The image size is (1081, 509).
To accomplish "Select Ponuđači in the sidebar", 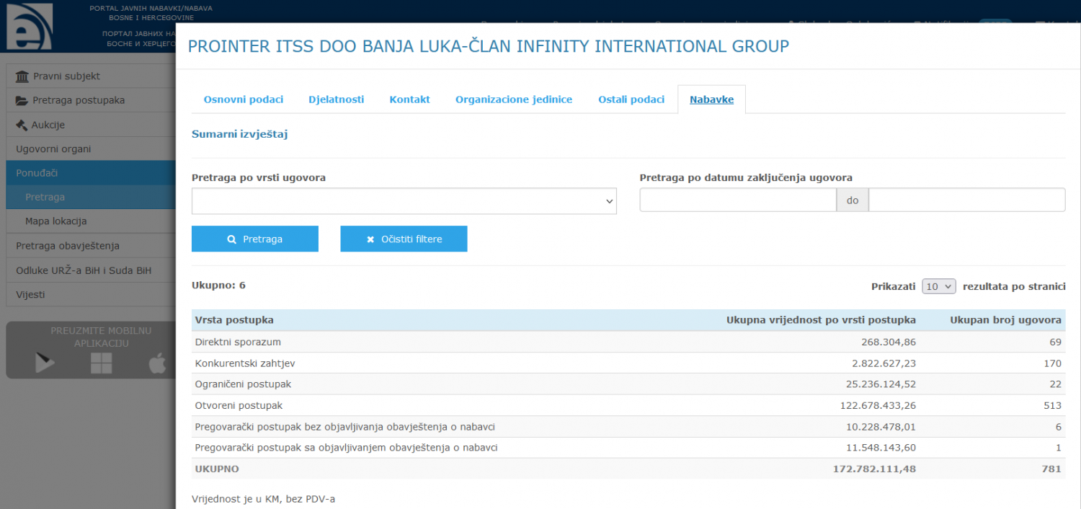I will [91, 173].
